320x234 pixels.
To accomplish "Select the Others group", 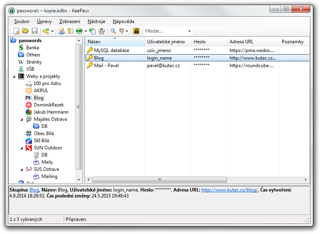I will (x=33, y=55).
